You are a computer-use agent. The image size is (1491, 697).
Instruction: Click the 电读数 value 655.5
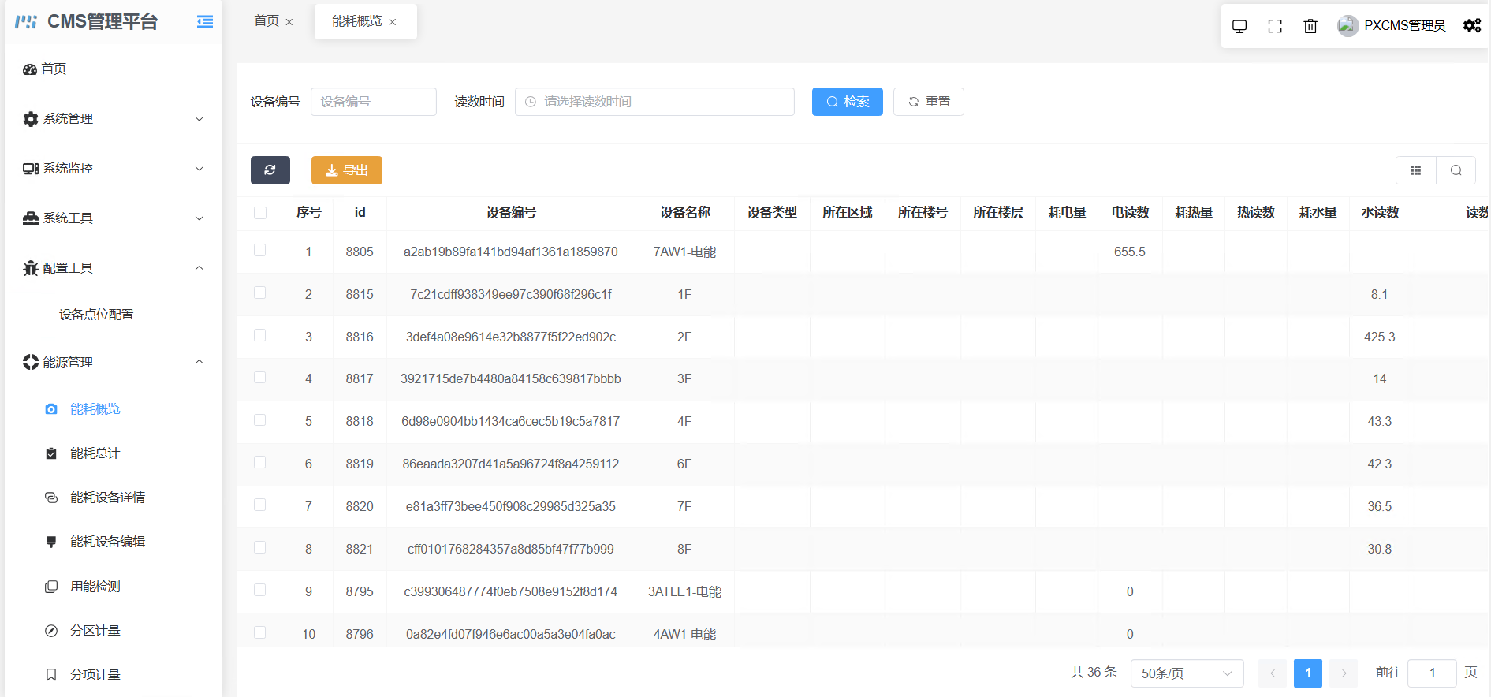click(x=1130, y=252)
